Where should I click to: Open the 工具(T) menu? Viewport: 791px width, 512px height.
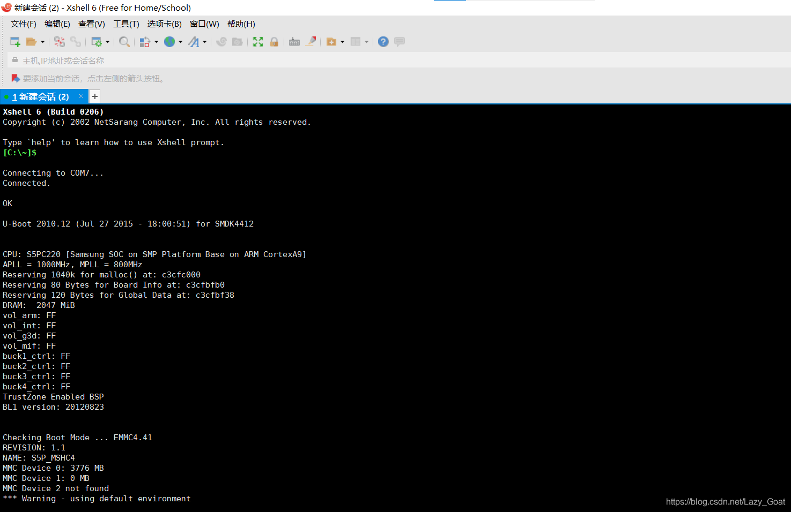tap(126, 24)
